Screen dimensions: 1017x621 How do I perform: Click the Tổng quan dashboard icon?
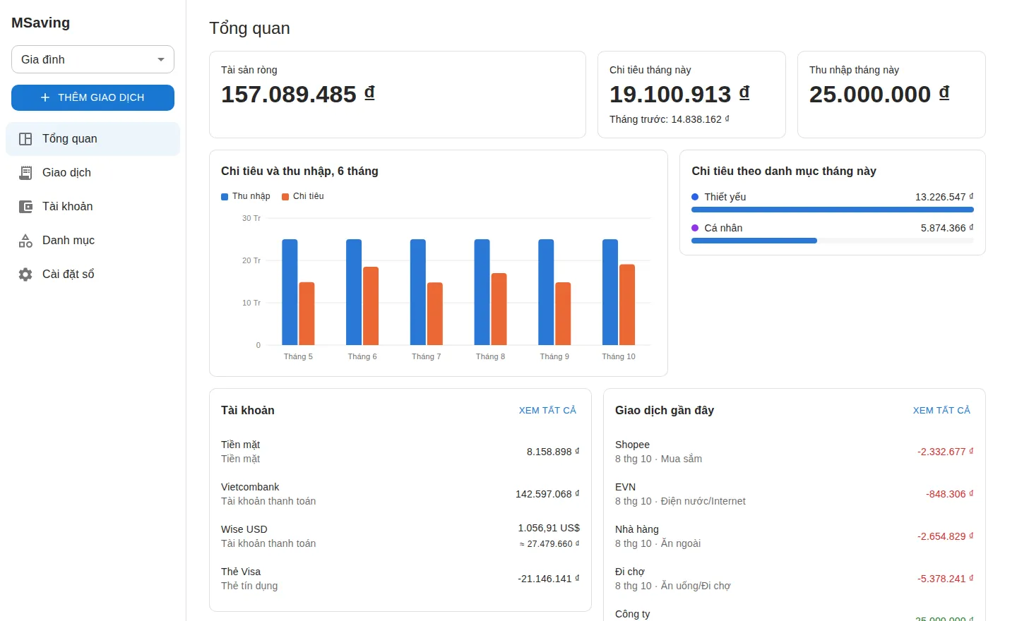[25, 139]
